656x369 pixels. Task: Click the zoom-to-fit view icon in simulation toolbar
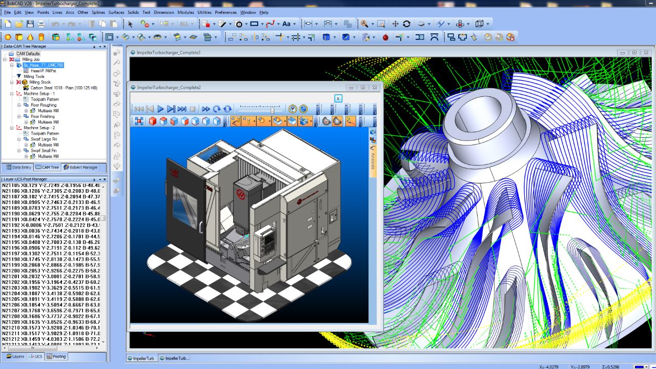click(x=138, y=121)
